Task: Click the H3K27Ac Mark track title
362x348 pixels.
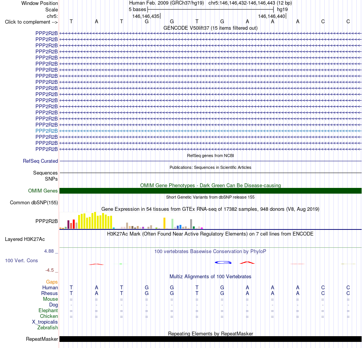Action: pyautogui.click(x=210, y=234)
